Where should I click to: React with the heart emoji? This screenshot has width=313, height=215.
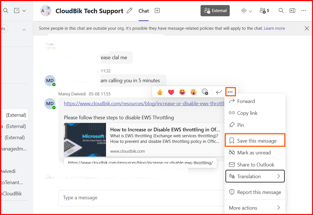pyautogui.click(x=171, y=92)
